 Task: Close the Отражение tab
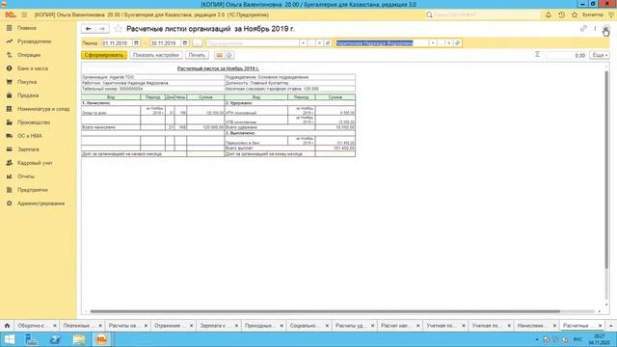191,326
